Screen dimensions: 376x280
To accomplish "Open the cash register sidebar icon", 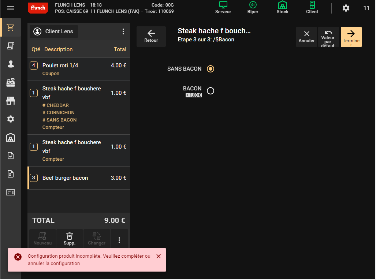I will 11,82.
